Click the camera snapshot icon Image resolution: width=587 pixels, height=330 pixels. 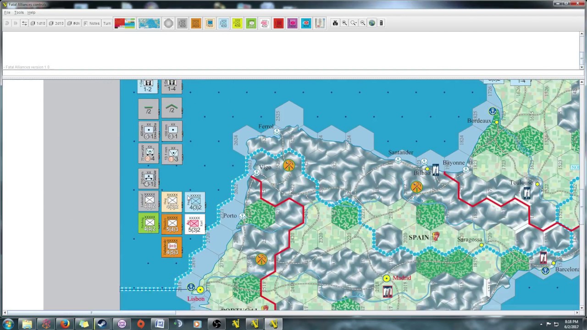[335, 23]
